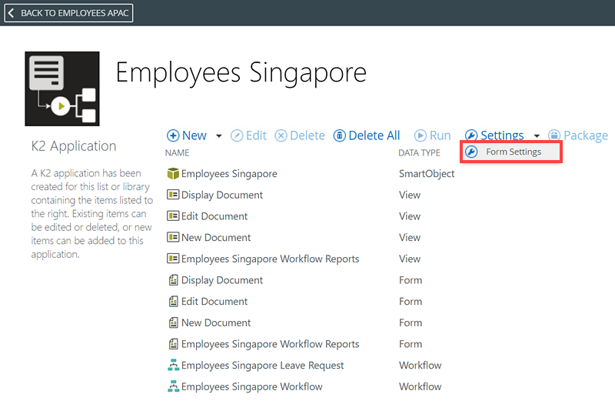The image size is (615, 401).
Task: Go back to Employees APAC
Action: point(68,13)
